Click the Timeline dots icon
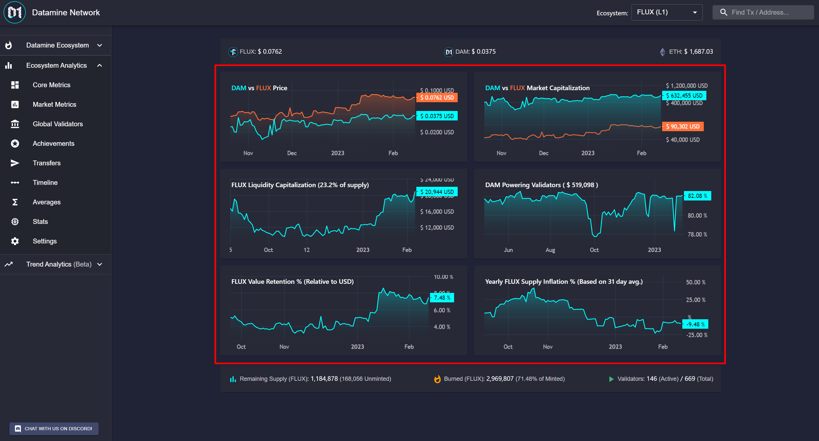This screenshot has width=819, height=441. coord(15,183)
